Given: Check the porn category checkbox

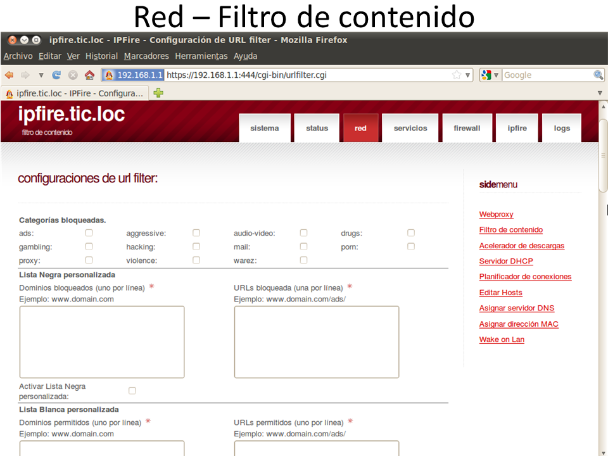Looking at the screenshot, I should point(411,246).
